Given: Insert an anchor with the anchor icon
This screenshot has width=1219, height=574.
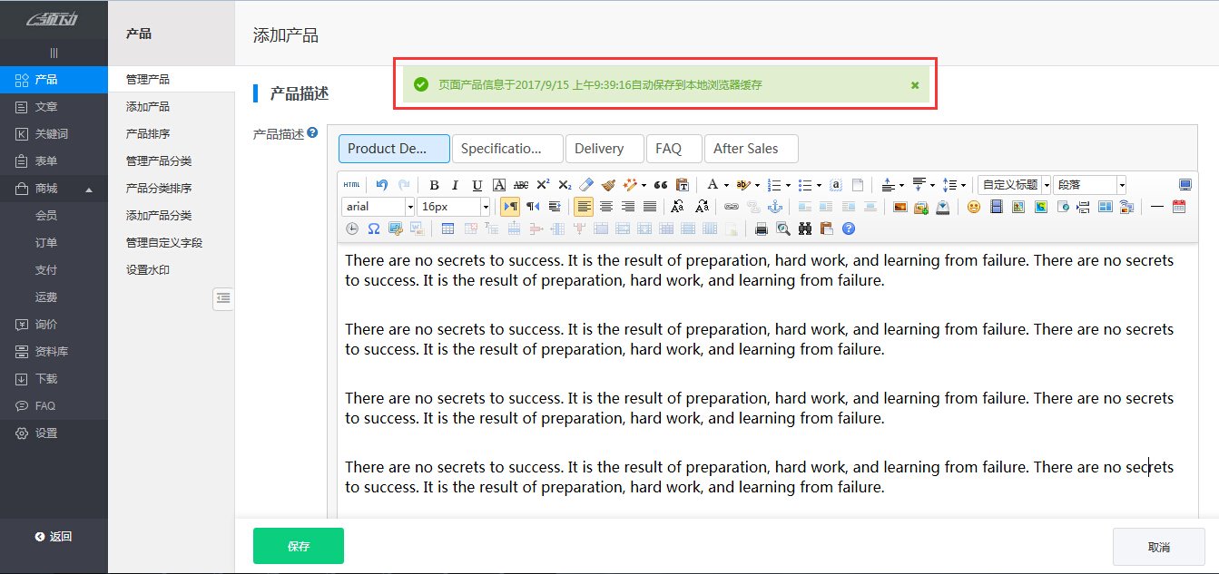Looking at the screenshot, I should click(x=774, y=207).
